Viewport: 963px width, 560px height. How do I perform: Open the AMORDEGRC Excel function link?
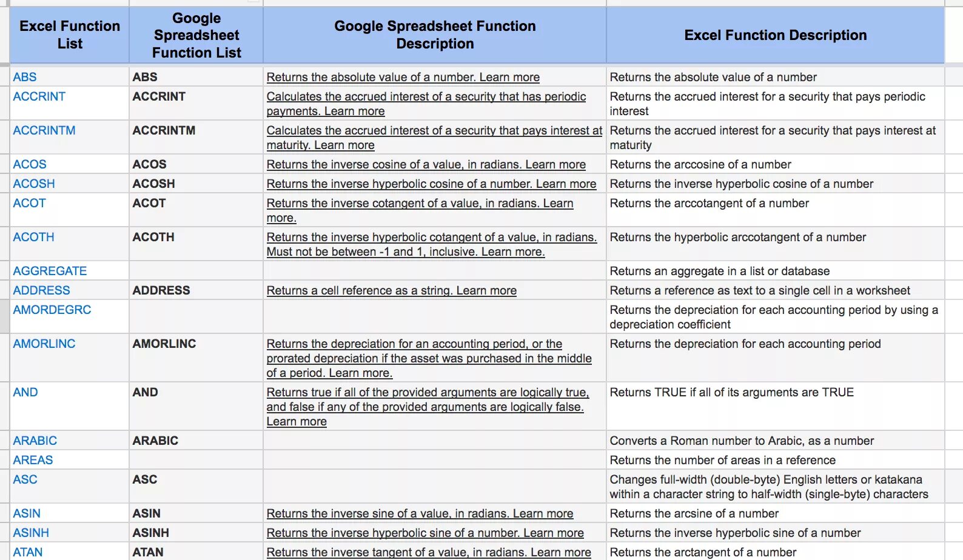point(52,310)
